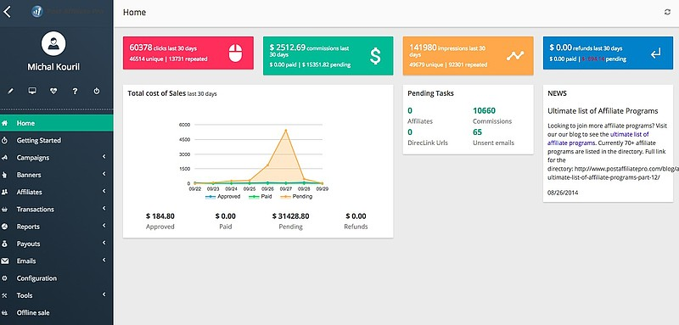Image resolution: width=679 pixels, height=325 pixels.
Task: Open the Reports menu label
Action: coord(28,227)
